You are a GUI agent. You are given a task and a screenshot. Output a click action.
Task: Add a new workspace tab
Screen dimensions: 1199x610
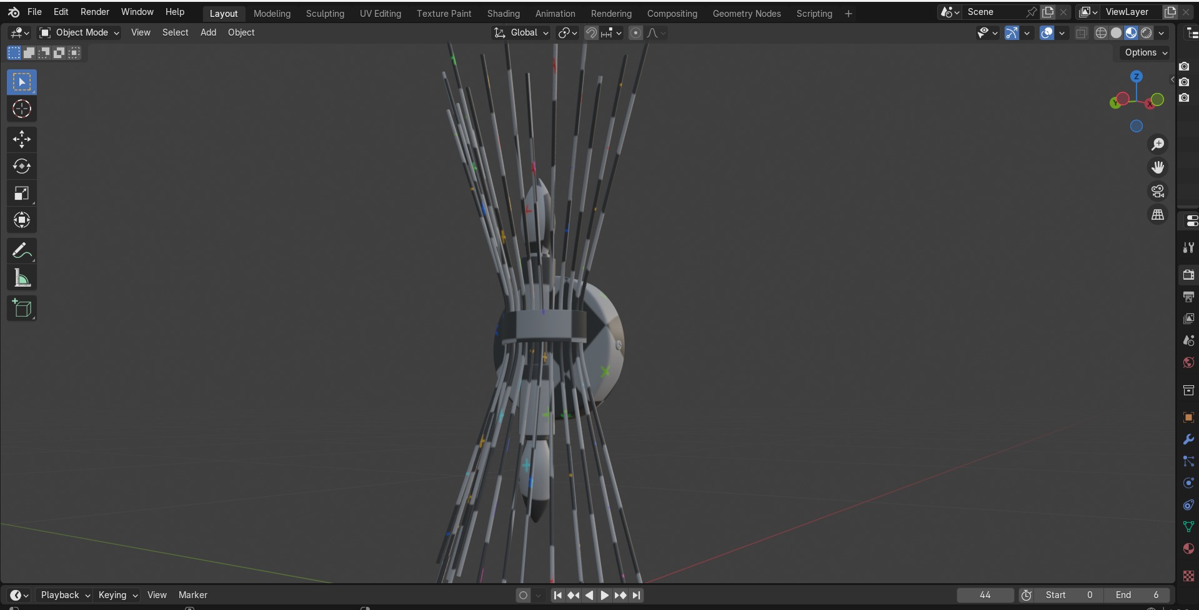(848, 13)
